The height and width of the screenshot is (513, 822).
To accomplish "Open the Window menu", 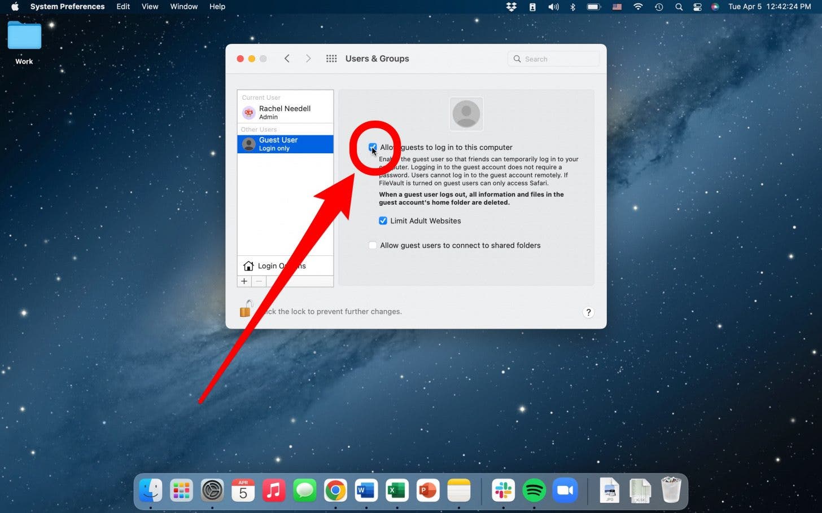I will (183, 6).
